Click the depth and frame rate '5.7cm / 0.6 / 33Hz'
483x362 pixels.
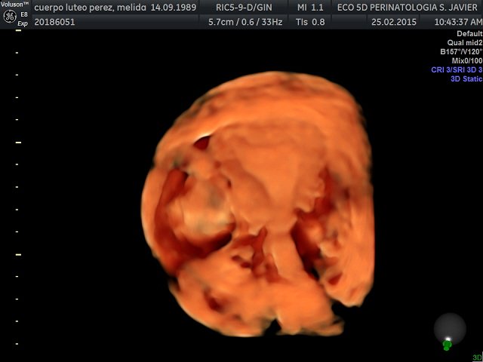[x=245, y=22]
